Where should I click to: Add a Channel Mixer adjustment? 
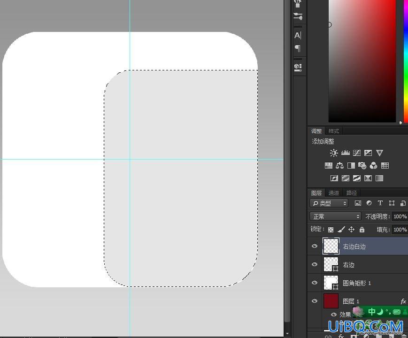(373, 166)
